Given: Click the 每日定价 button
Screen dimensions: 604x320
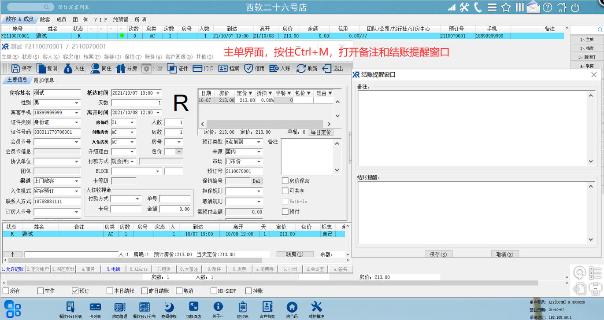Looking at the screenshot, I should pos(321,132).
